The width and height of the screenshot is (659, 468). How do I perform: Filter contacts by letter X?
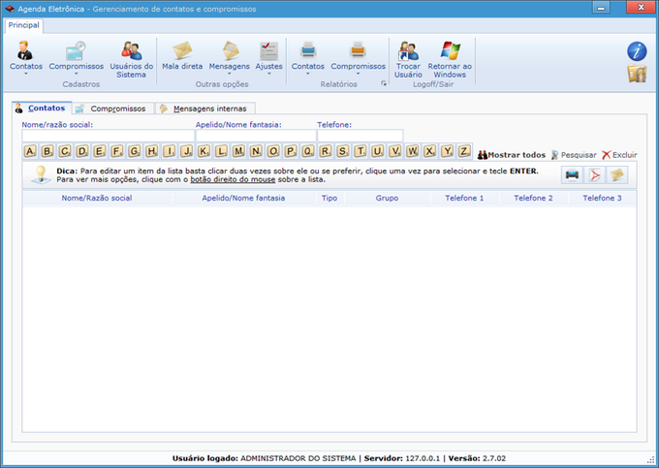[x=429, y=151]
